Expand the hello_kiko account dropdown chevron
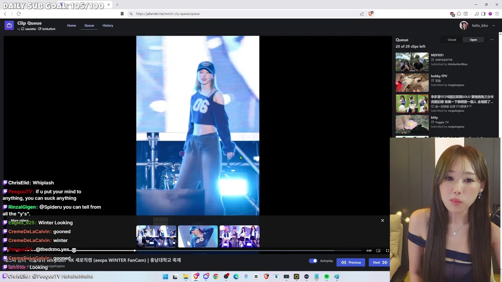The height and width of the screenshot is (282, 502). (x=493, y=25)
